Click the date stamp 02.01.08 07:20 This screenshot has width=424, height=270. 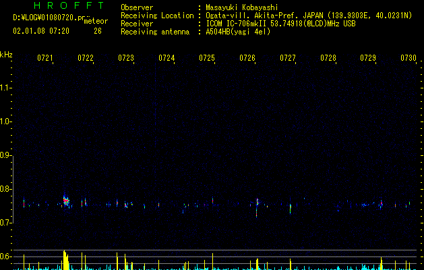click(41, 31)
